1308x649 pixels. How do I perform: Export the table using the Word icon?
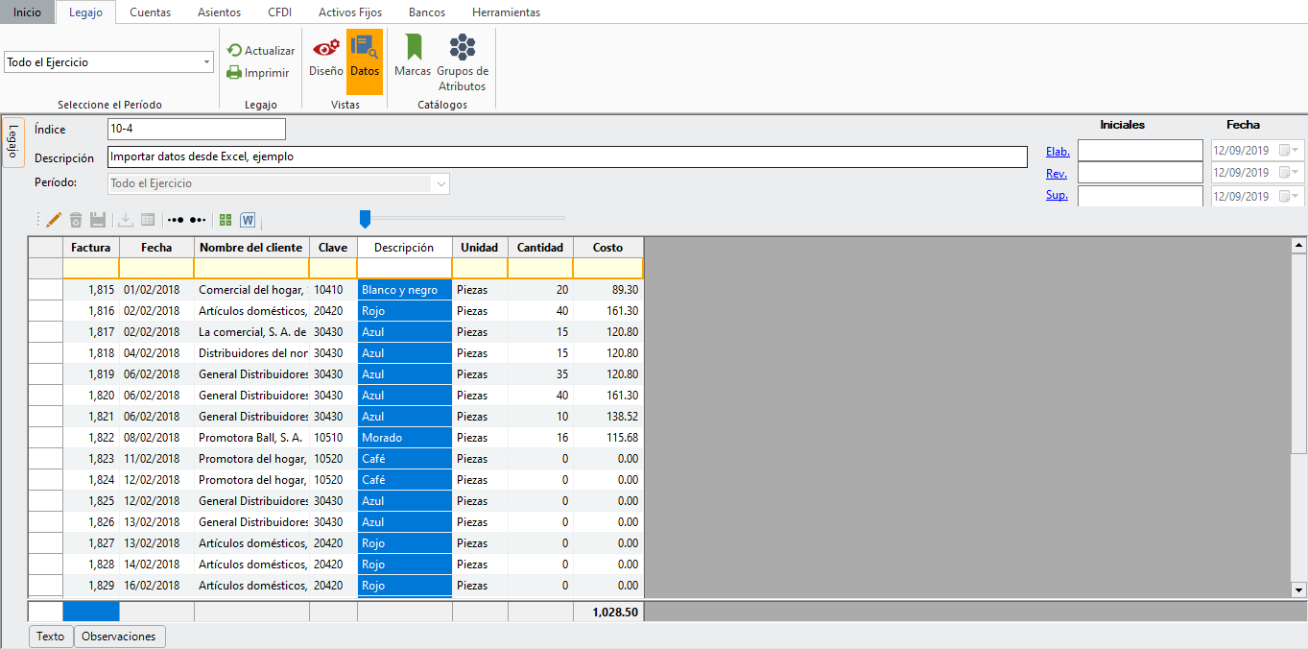coord(248,220)
